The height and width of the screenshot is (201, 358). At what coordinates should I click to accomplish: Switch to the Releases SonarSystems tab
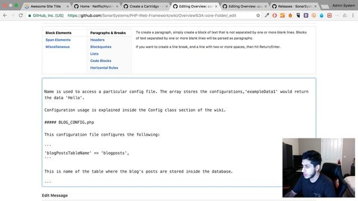294,6
